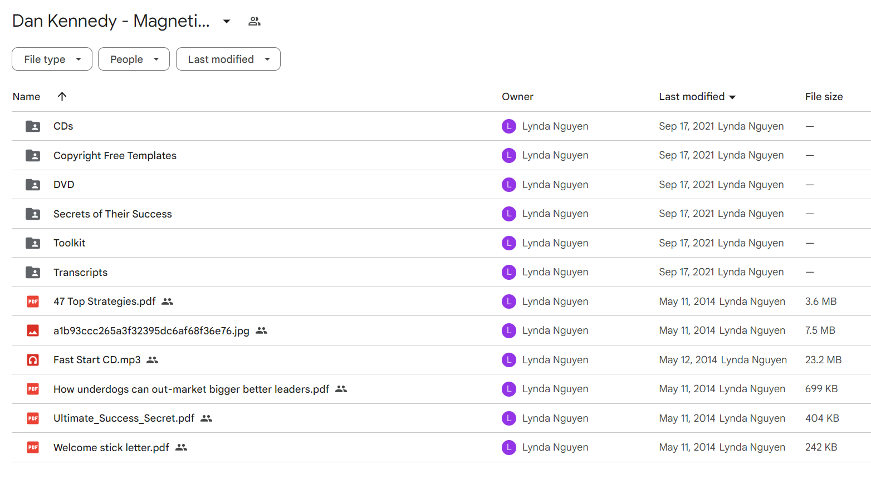Screen dimensions: 871x484
Task: Click the Toolkit shared folder icon
Action: 33,243
